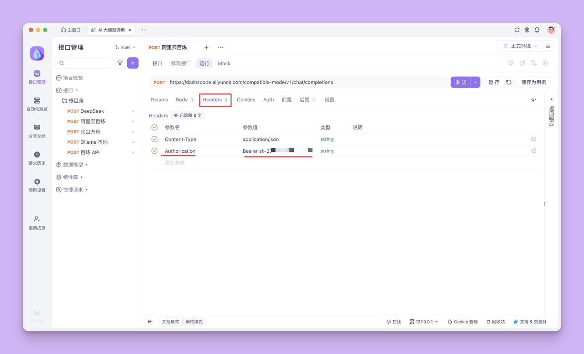Open the 正式环境 environment dropdown
Screen dimensions: 584x354
520,46
